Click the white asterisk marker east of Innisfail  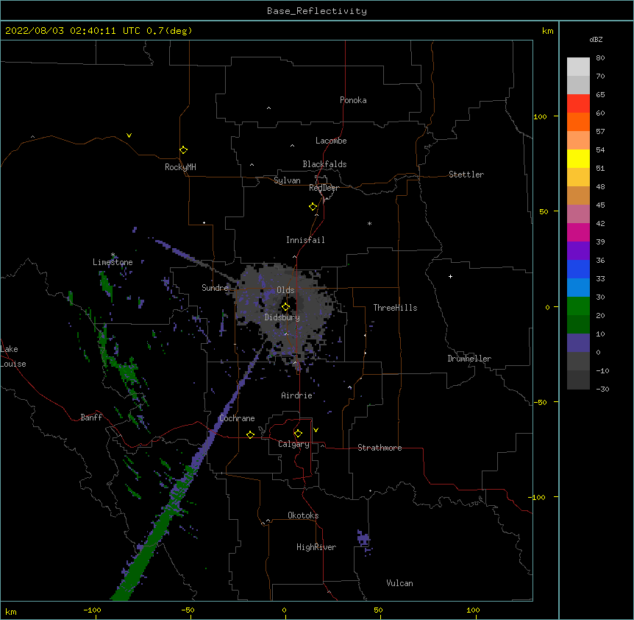369,223
